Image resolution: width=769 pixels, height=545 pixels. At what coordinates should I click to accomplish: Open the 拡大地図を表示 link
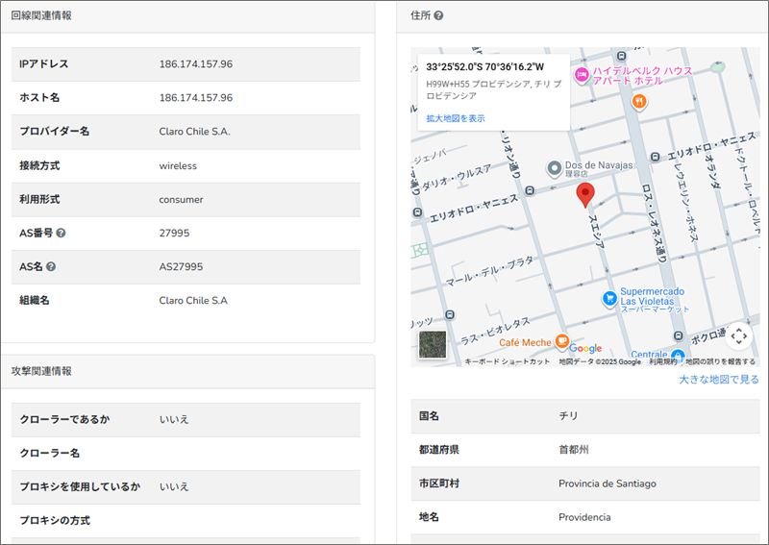(x=455, y=118)
